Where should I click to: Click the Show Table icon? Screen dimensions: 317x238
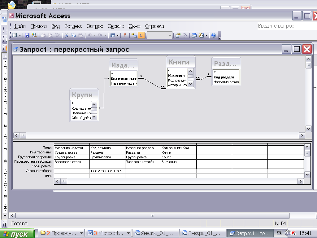(134, 35)
